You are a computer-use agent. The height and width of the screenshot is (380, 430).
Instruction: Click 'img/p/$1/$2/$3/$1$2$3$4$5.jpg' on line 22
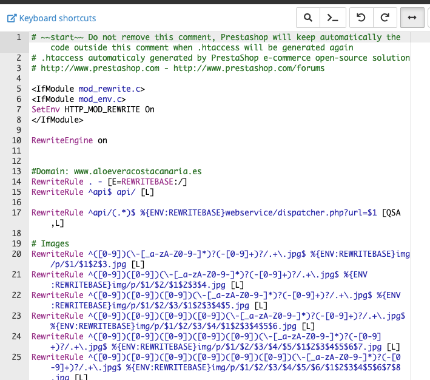tap(181, 305)
